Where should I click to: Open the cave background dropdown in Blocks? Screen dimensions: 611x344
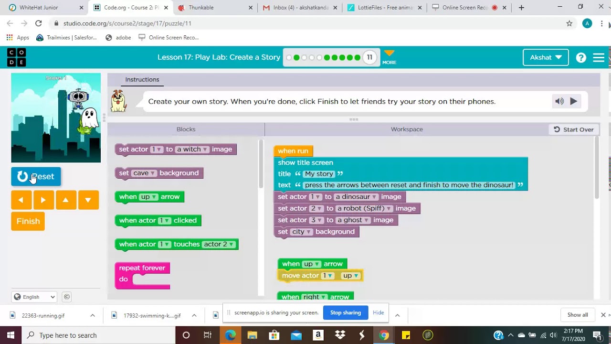point(144,173)
